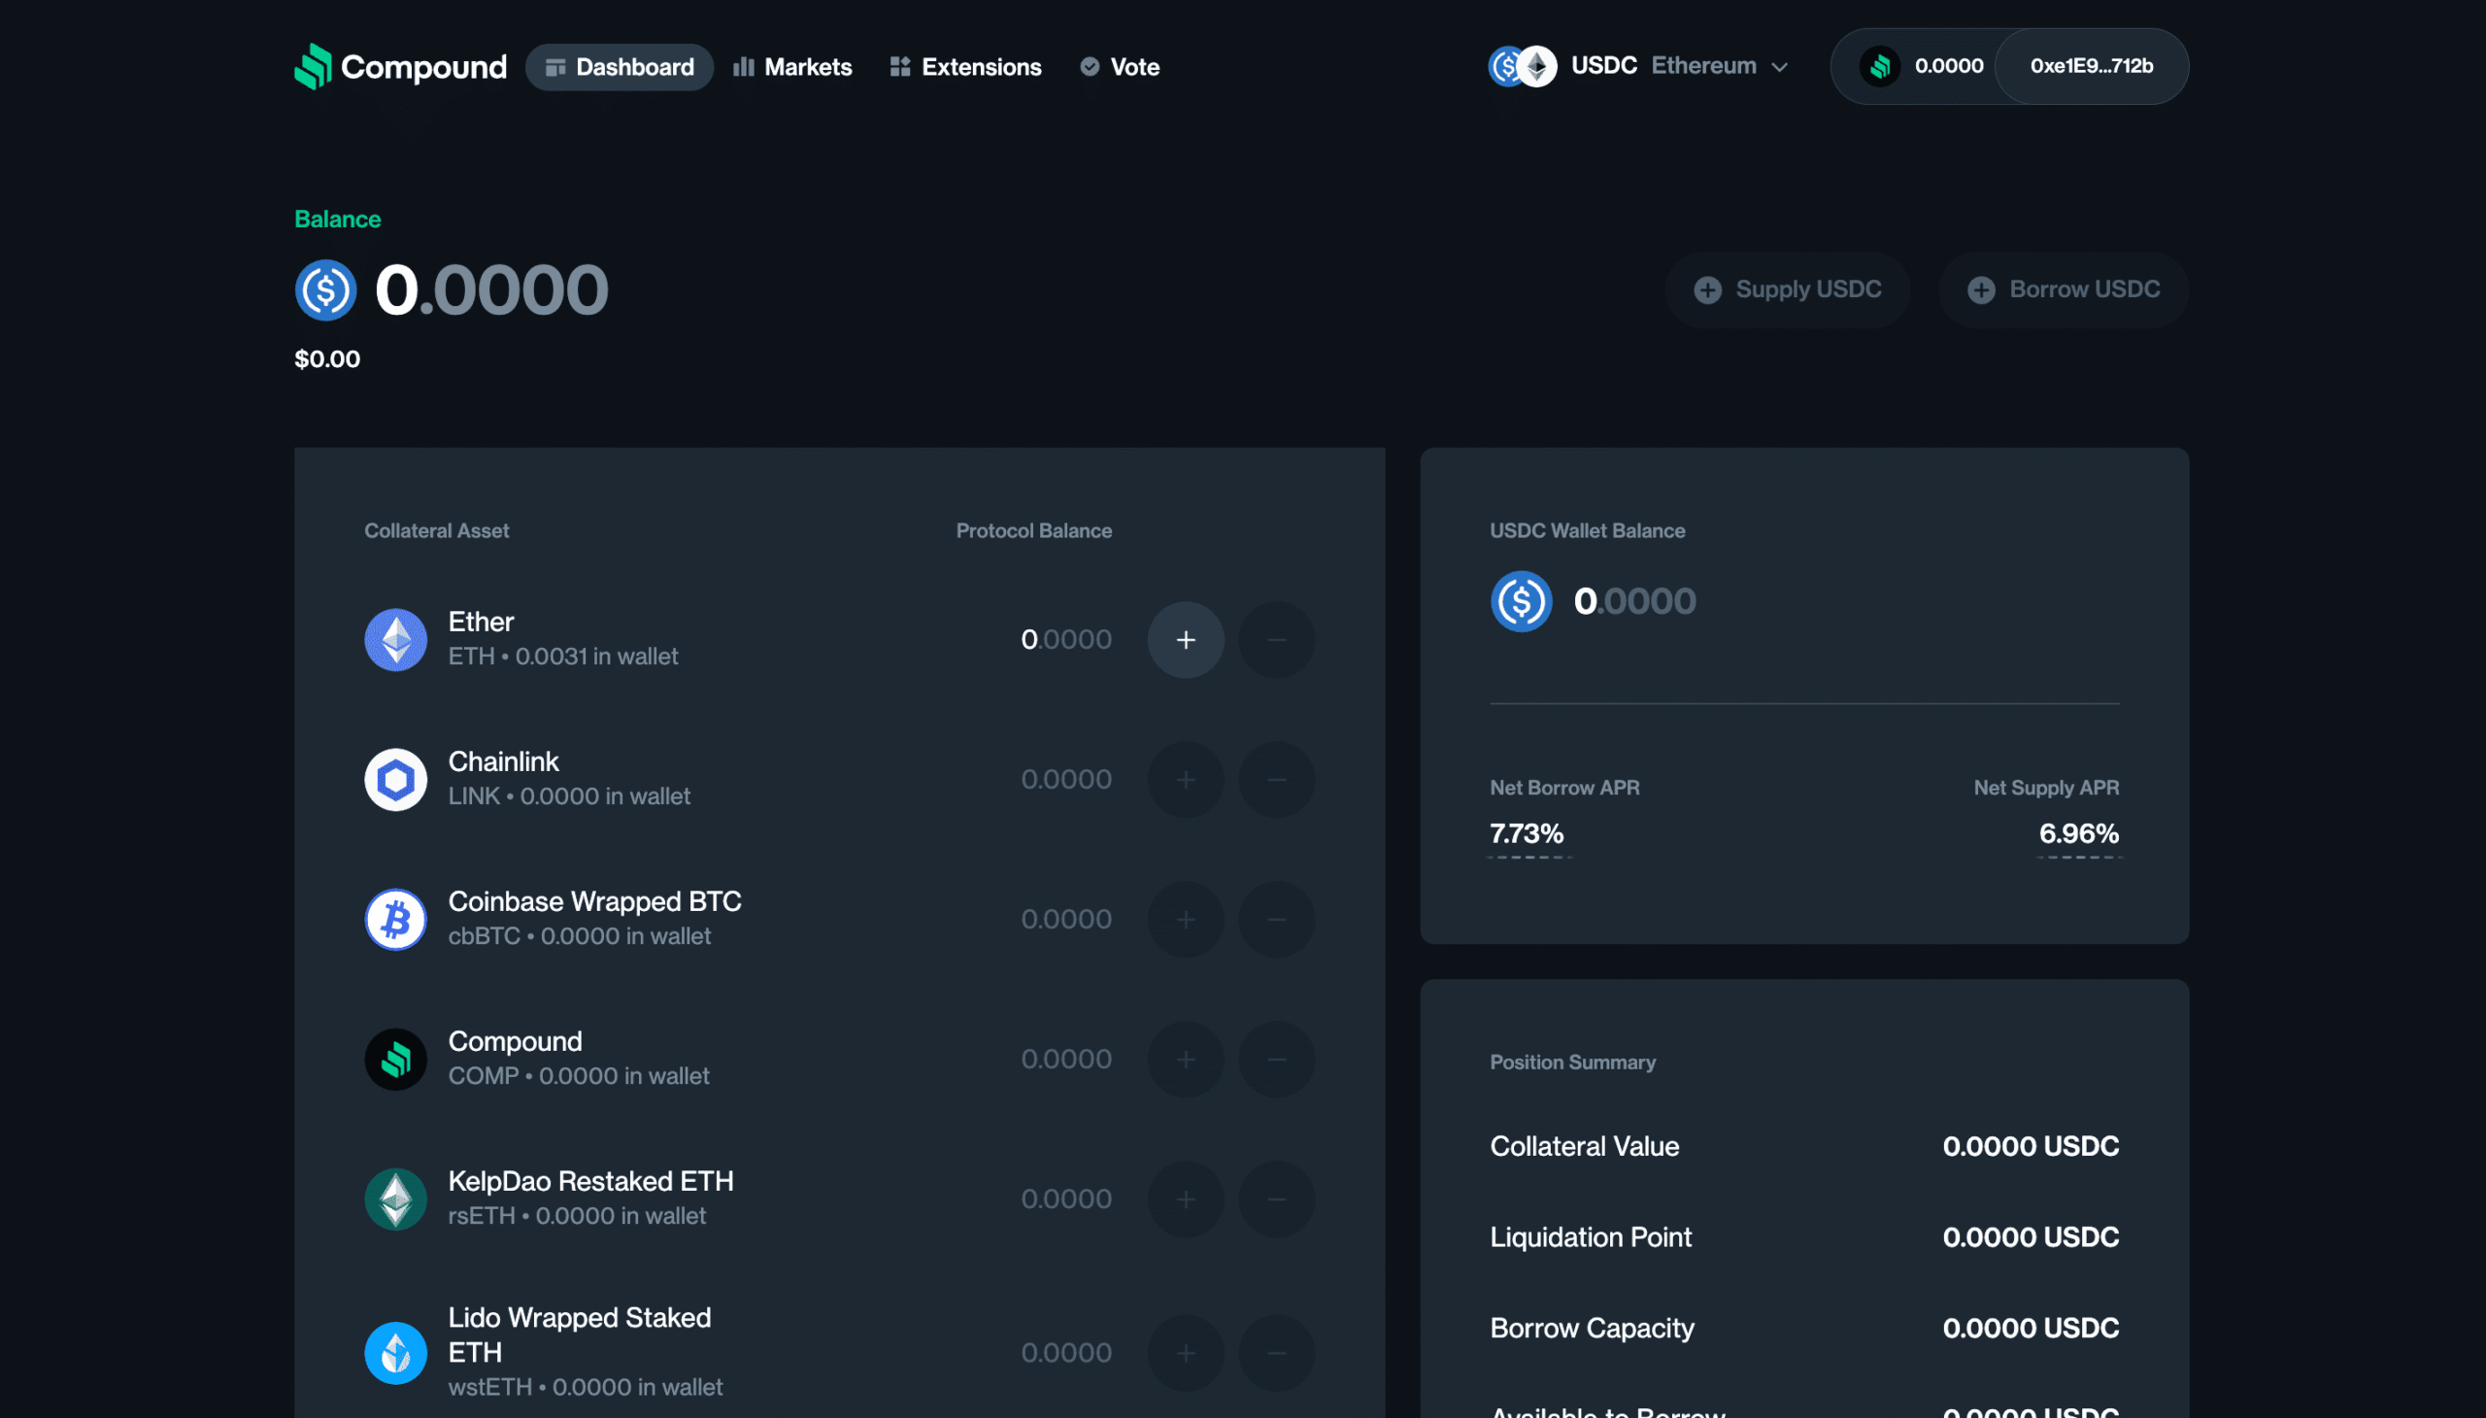Click the plus button for Compound COMP
2486x1418 pixels.
[1185, 1059]
